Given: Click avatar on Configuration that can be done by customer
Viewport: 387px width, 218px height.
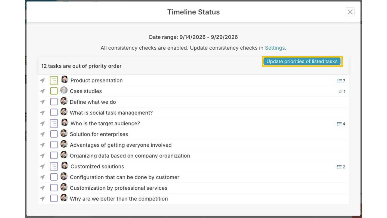Looking at the screenshot, I should (64, 176).
